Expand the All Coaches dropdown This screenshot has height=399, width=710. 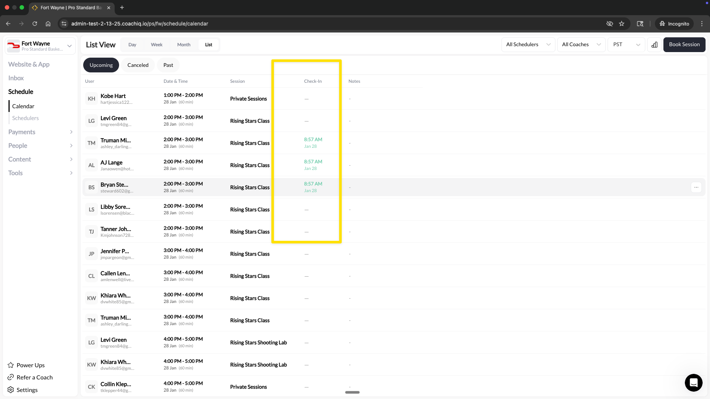tap(581, 44)
